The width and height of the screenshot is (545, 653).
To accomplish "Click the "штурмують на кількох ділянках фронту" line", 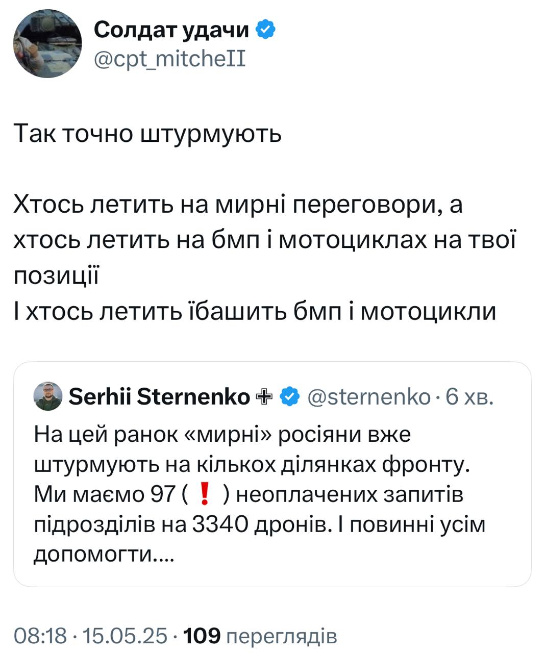I will coord(251,465).
